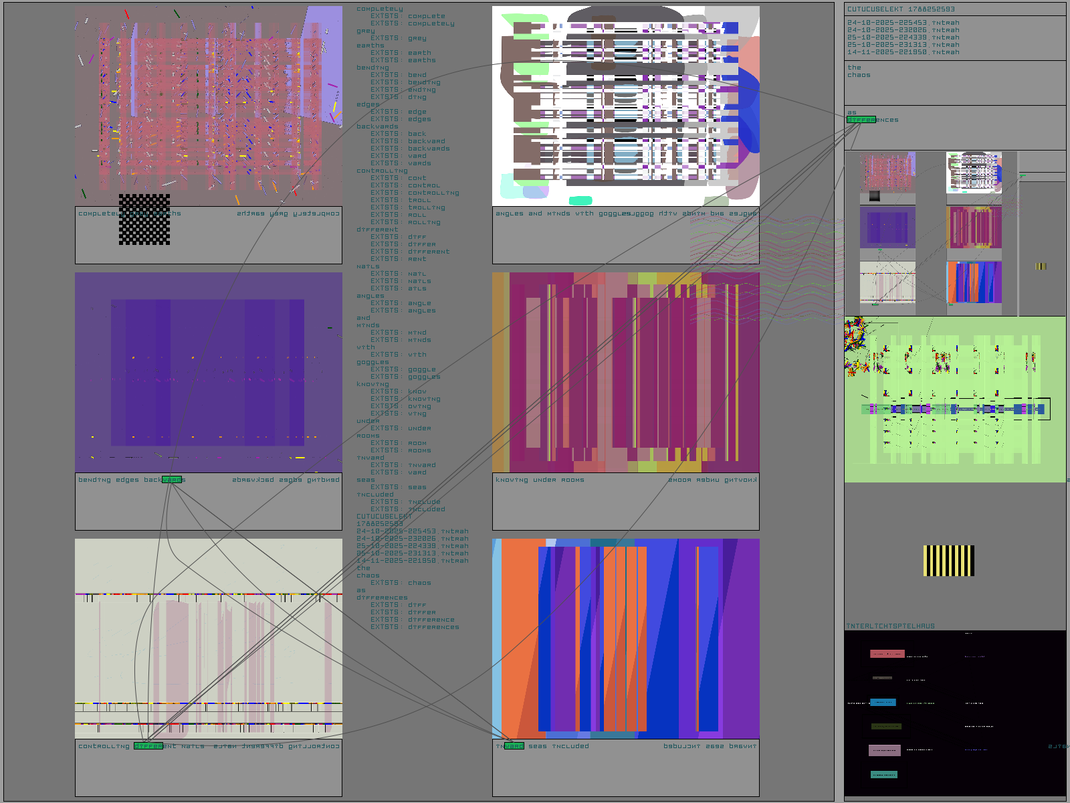Click the small striped barcode in minimap

coord(1041,266)
